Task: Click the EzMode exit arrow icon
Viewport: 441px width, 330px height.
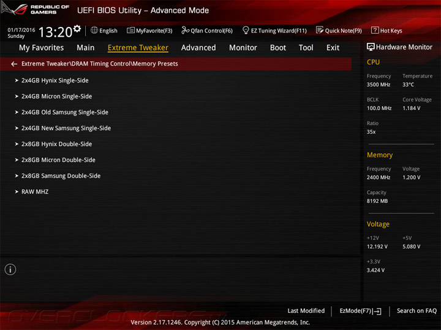Action: click(x=377, y=311)
